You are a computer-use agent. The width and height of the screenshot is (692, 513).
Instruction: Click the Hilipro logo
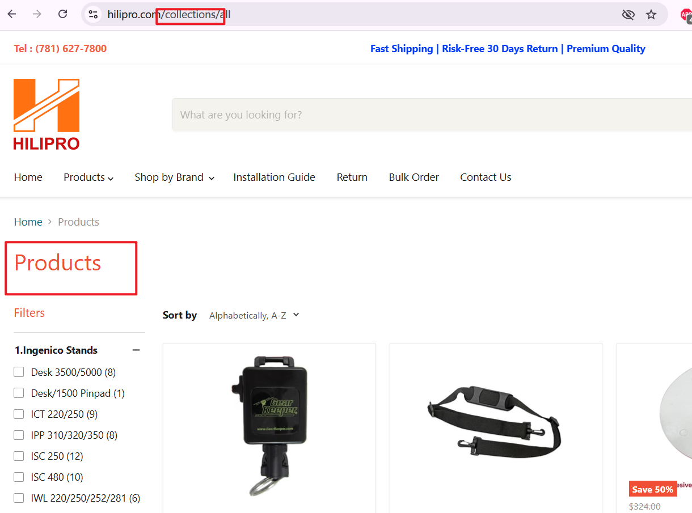(47, 114)
